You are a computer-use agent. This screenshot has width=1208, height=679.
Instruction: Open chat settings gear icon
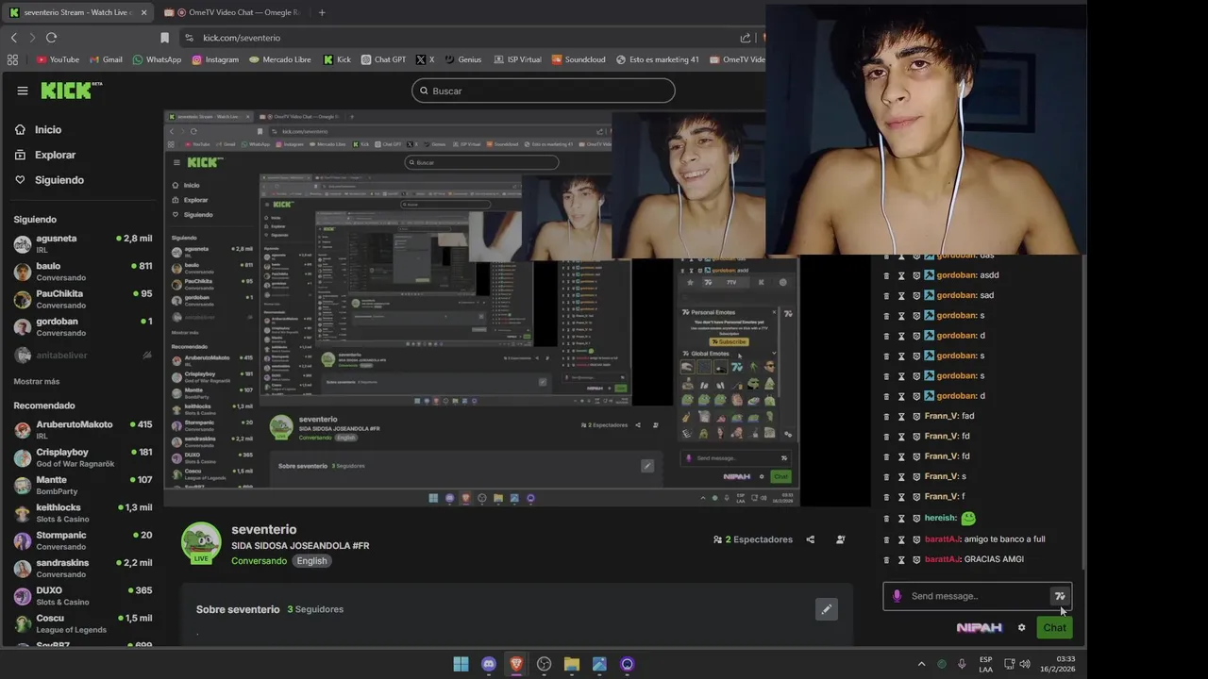[1021, 627]
